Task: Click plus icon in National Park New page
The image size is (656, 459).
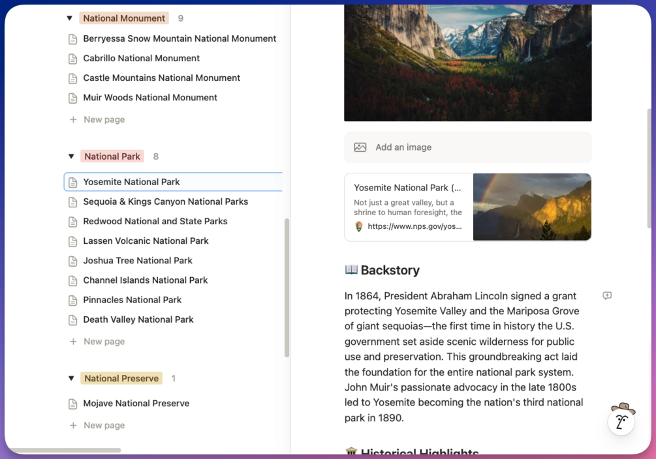Action: pos(73,342)
